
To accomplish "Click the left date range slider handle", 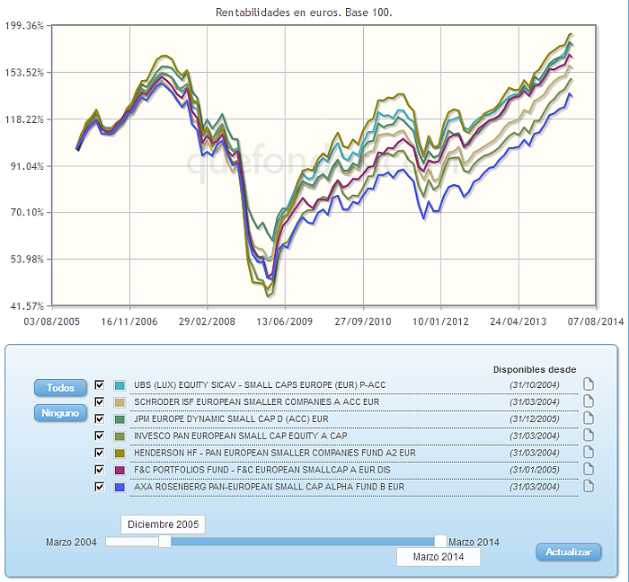I will (164, 541).
